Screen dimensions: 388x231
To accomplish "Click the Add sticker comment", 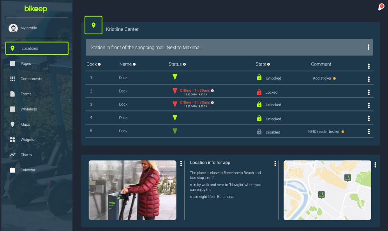I will (x=322, y=78).
